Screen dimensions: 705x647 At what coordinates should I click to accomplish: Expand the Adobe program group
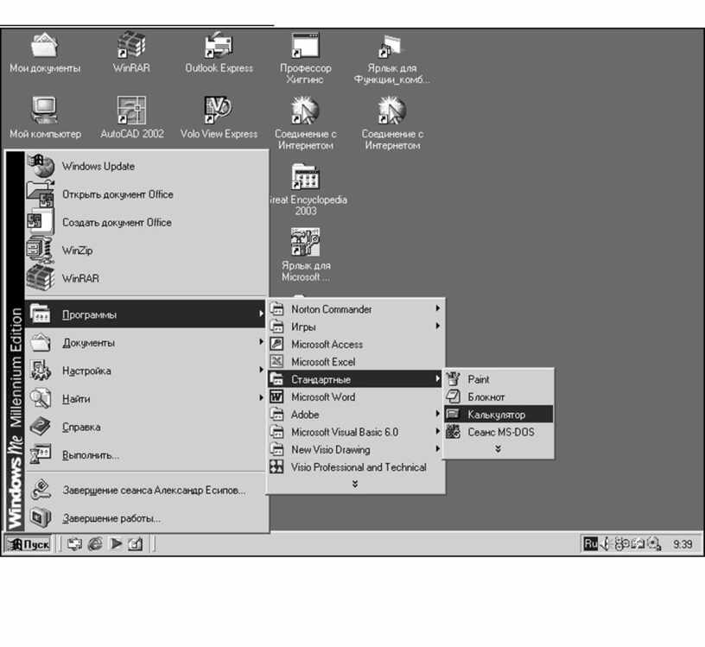pyautogui.click(x=355, y=414)
